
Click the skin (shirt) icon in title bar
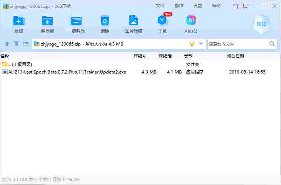coord(236,6)
